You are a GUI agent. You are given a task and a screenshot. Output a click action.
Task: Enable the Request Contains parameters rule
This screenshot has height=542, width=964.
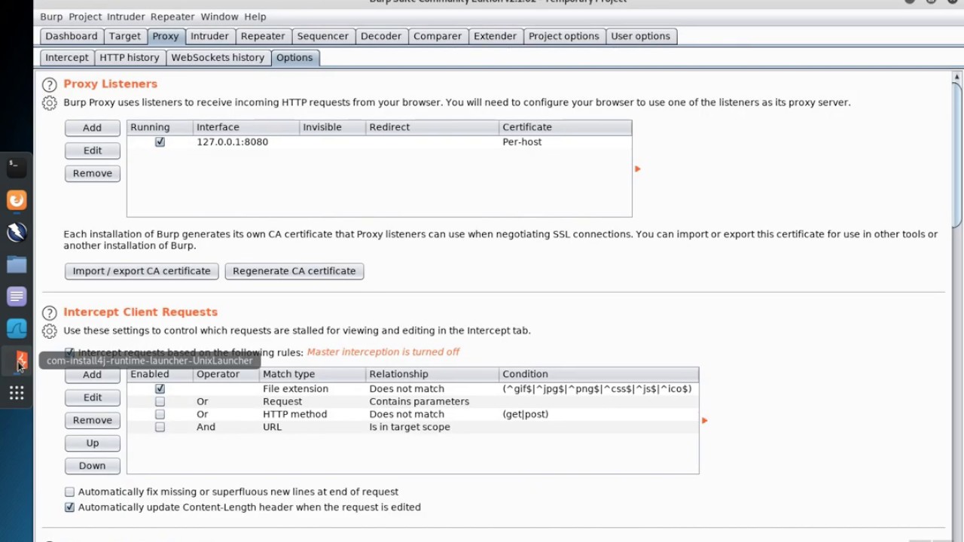coord(160,401)
